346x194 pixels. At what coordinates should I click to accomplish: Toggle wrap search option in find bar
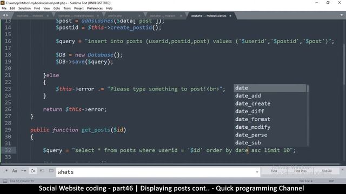33,171
